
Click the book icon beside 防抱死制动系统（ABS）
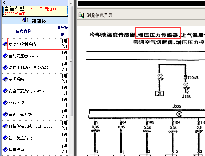(5, 67)
